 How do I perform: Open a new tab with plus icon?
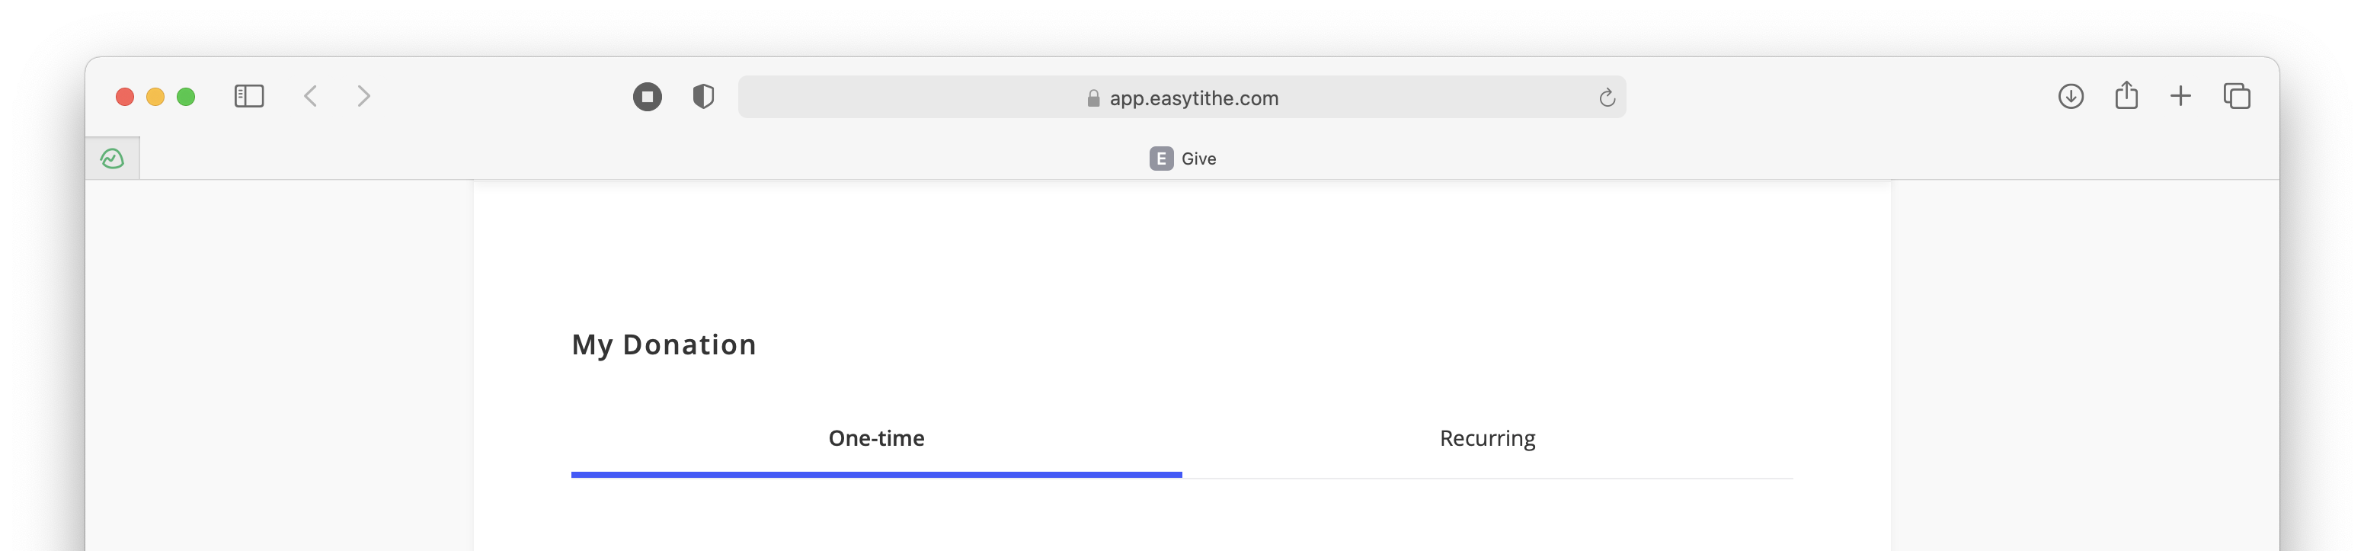[x=2180, y=97]
